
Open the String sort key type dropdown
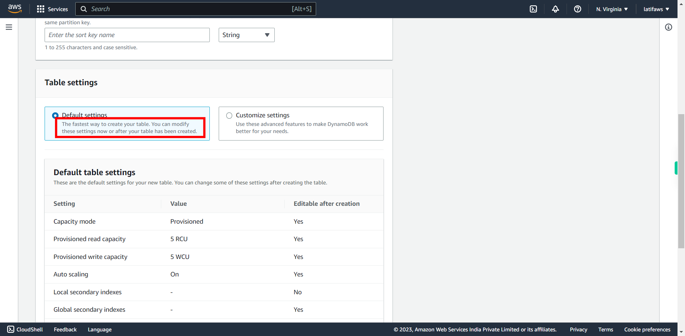[247, 35]
